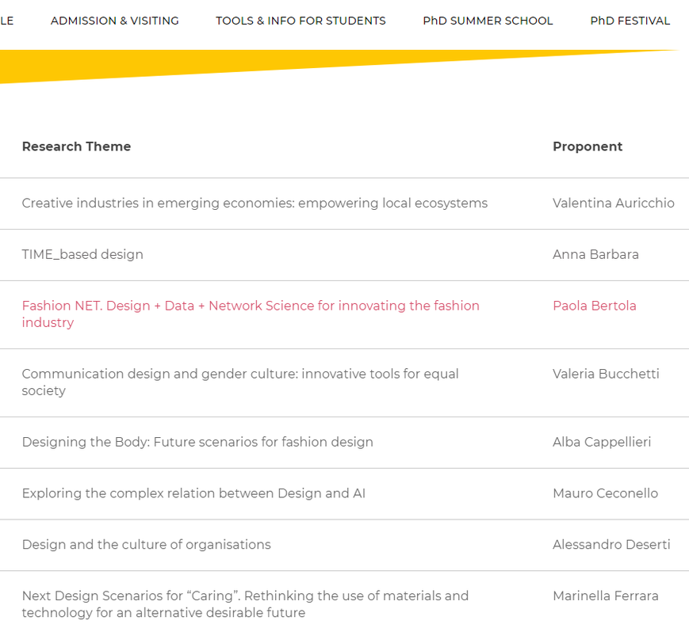This screenshot has width=689, height=624.
Task: Open Design and the culture of organisations
Action: coord(146,545)
